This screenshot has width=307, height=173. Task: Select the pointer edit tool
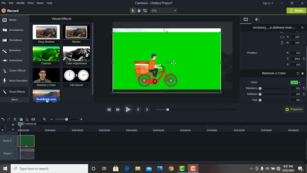(x=133, y=10)
